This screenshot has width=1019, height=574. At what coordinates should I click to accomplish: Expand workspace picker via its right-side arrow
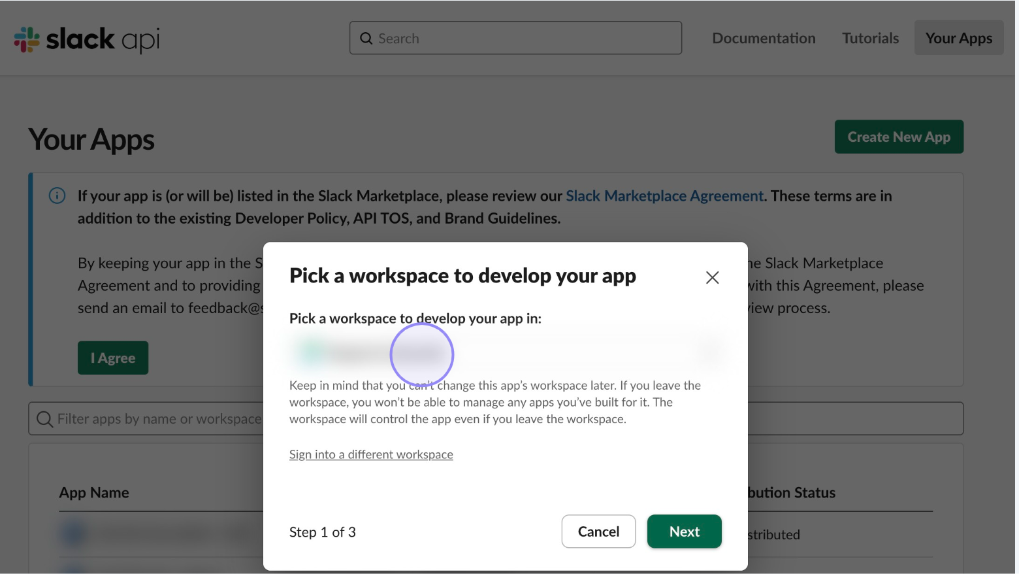[x=709, y=353]
